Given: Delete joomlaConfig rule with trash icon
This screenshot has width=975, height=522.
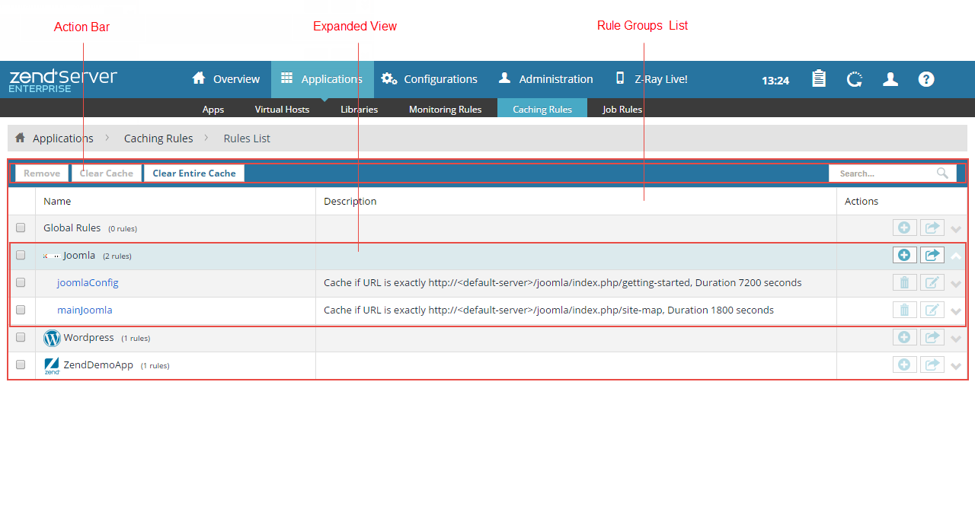Looking at the screenshot, I should [x=904, y=283].
